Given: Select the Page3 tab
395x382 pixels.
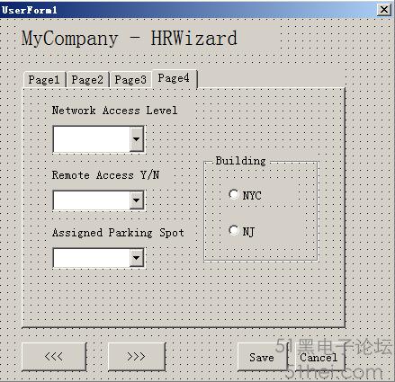Looking at the screenshot, I should coord(130,80).
